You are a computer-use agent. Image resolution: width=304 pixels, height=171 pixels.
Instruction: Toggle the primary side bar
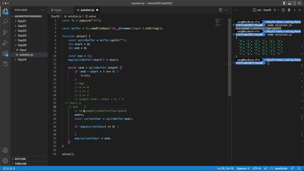click(285, 3)
